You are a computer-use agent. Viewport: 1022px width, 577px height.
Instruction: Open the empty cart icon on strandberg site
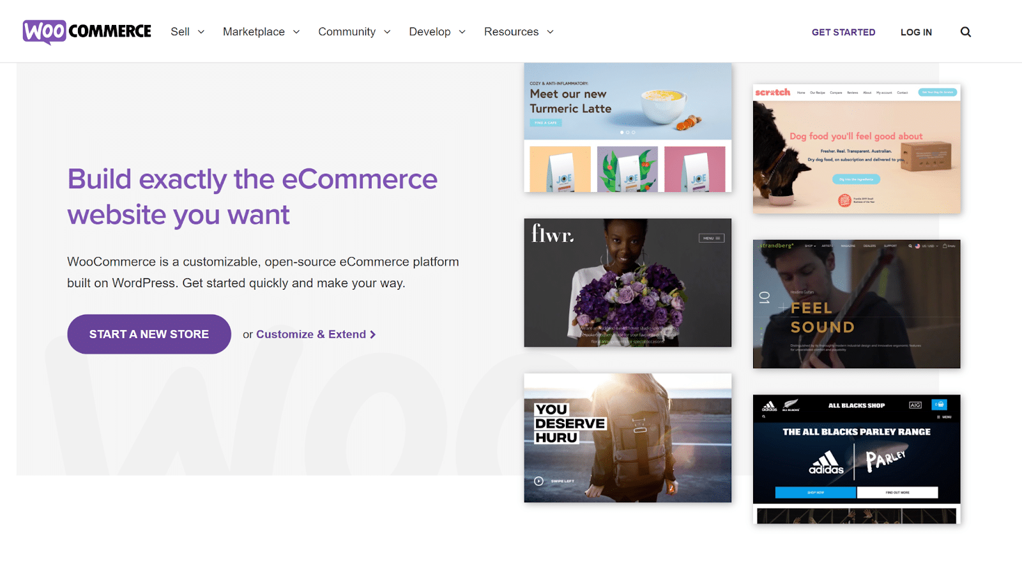coord(944,246)
